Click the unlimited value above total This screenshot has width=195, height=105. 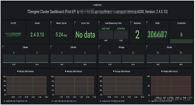pyautogui.click(x=121, y=29)
